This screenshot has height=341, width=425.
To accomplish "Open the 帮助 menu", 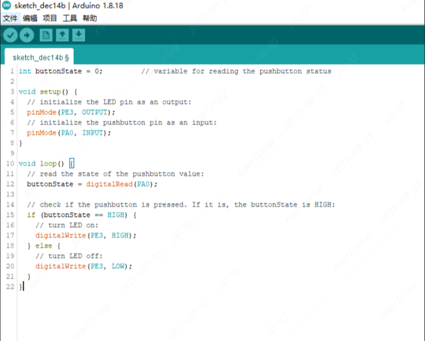I will 90,18.
